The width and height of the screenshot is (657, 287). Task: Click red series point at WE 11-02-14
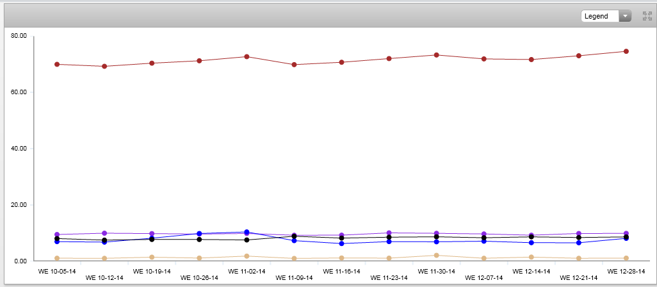pos(247,56)
